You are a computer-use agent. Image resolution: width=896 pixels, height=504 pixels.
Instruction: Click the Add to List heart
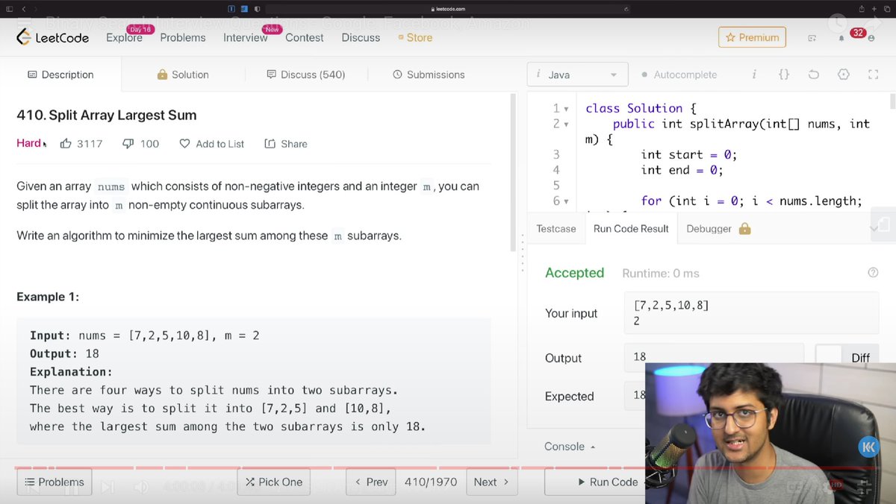click(x=185, y=143)
